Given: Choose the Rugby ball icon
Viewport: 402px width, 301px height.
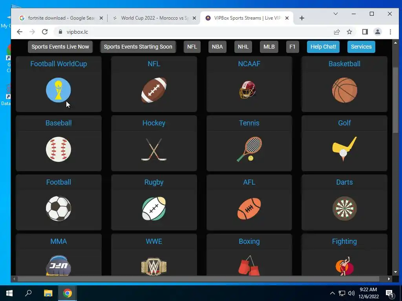Looking at the screenshot, I should click(154, 209).
